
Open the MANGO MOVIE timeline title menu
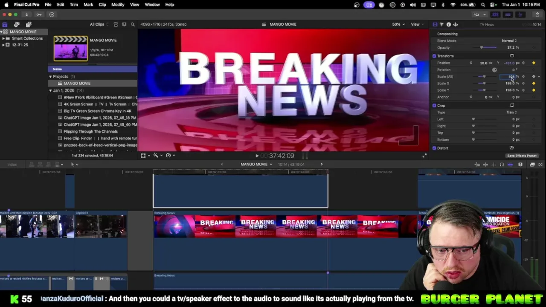pos(256,164)
